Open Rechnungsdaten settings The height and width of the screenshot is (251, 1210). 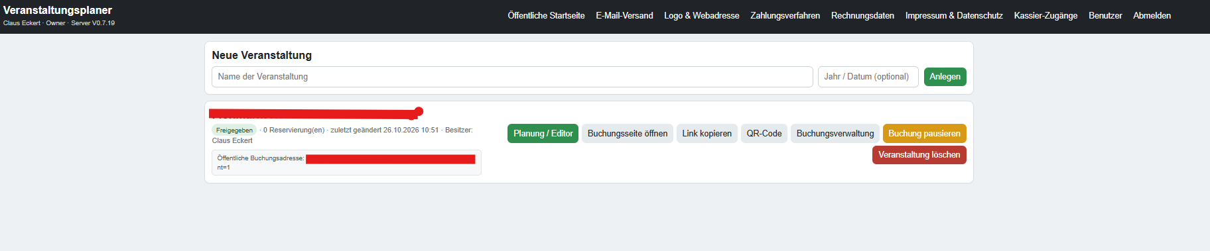coord(862,15)
